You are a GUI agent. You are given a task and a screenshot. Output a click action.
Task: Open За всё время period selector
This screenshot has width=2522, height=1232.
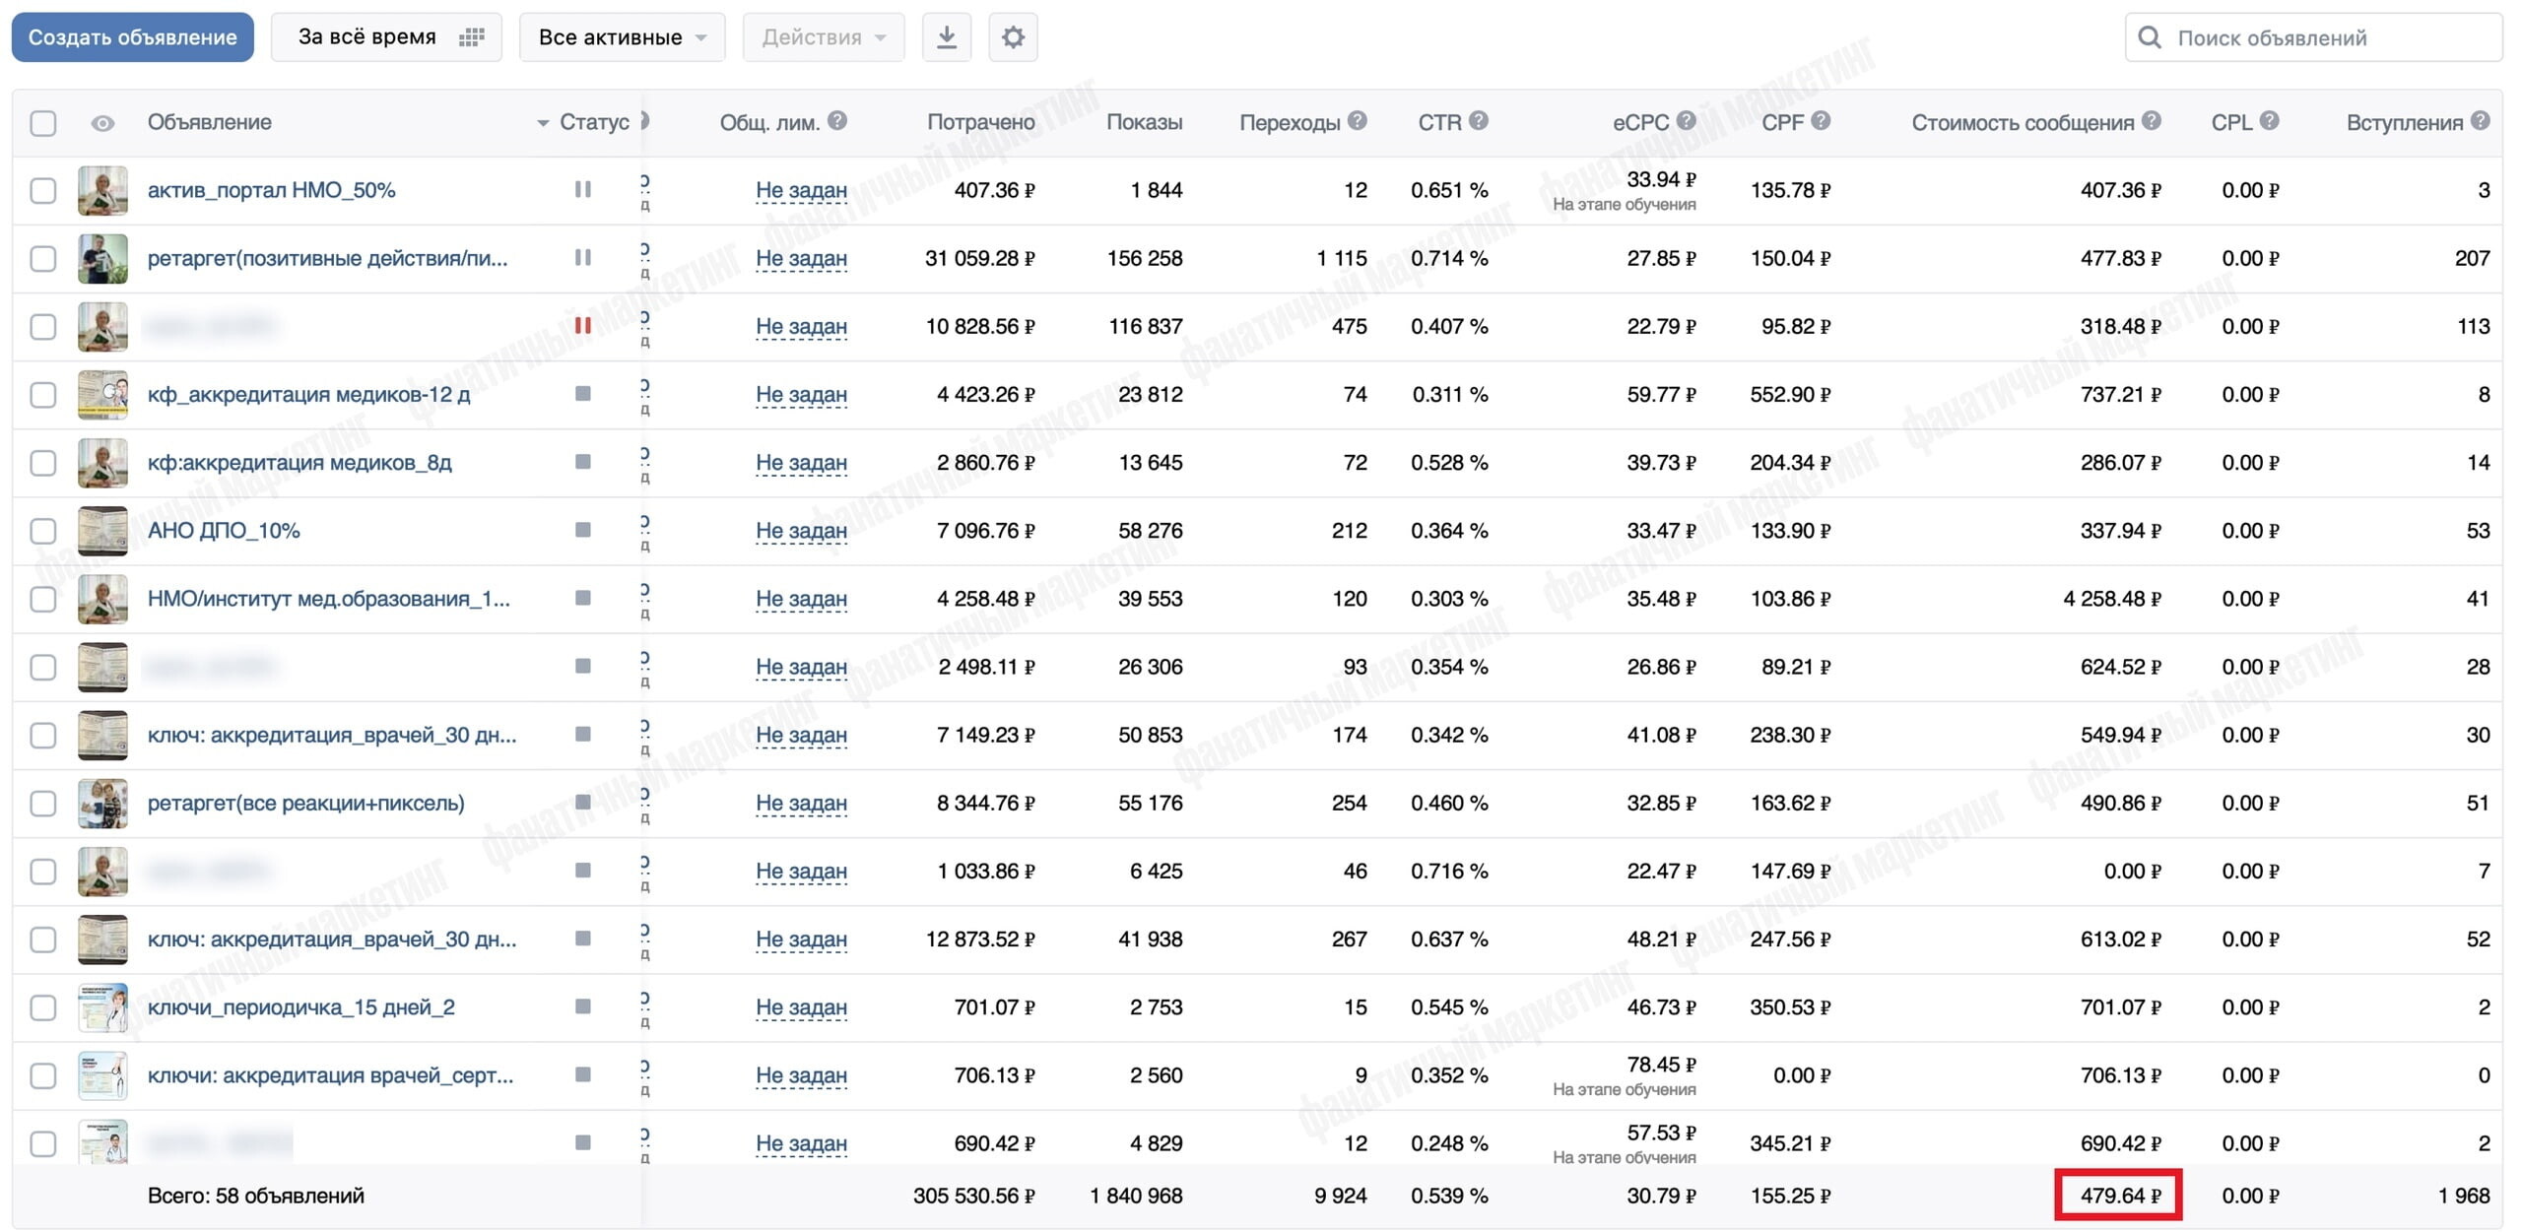386,37
